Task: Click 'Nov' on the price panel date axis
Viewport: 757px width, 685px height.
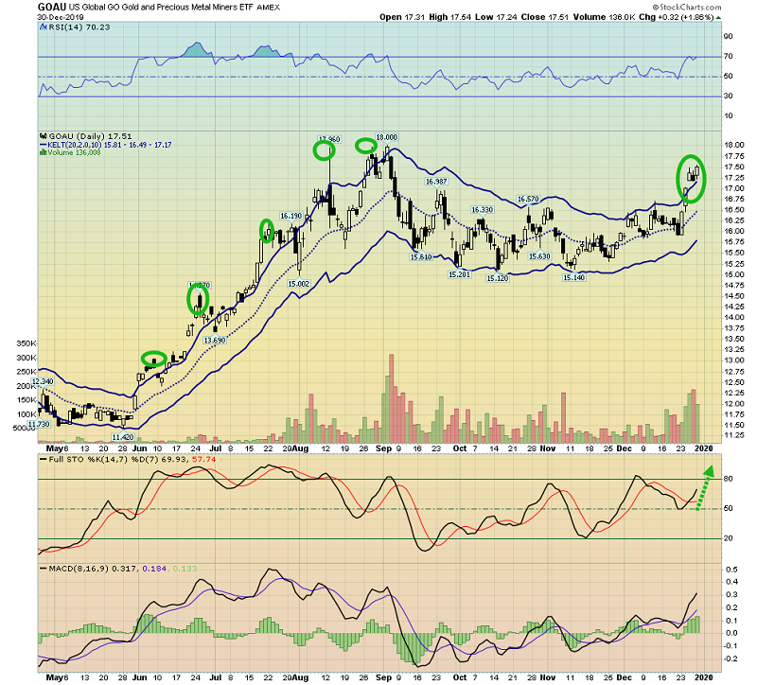Action: click(548, 448)
